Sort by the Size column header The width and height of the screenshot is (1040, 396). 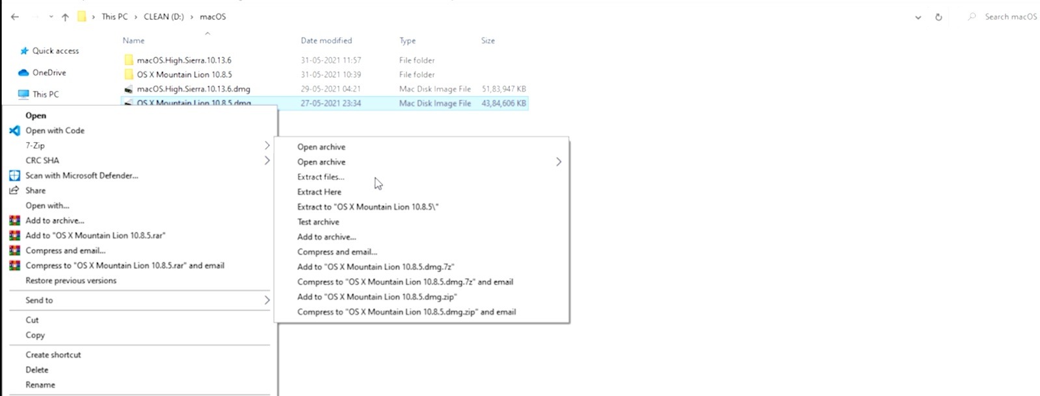point(488,40)
